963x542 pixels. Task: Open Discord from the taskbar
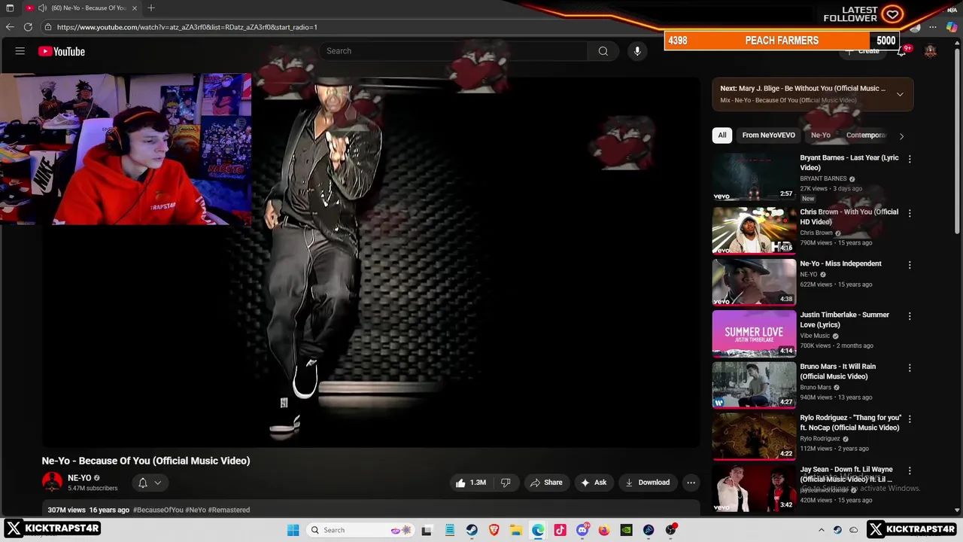(x=582, y=530)
